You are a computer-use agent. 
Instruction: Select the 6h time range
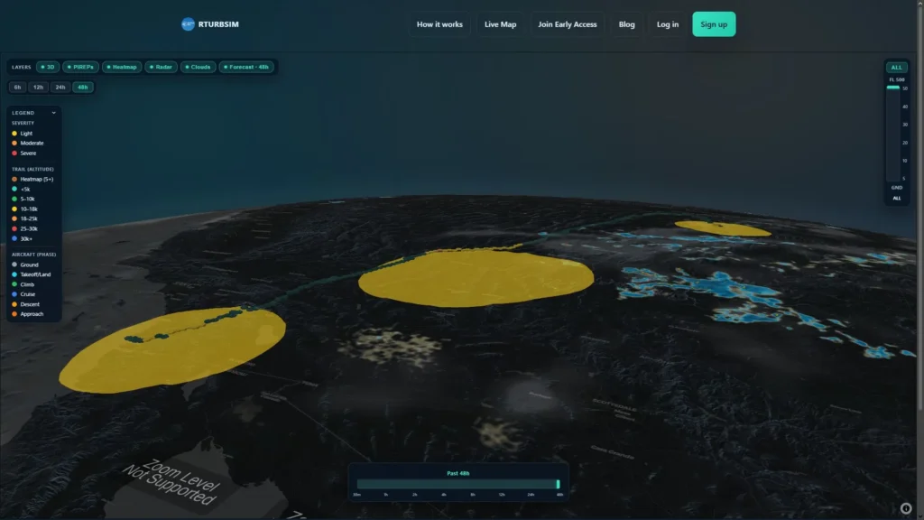(18, 88)
